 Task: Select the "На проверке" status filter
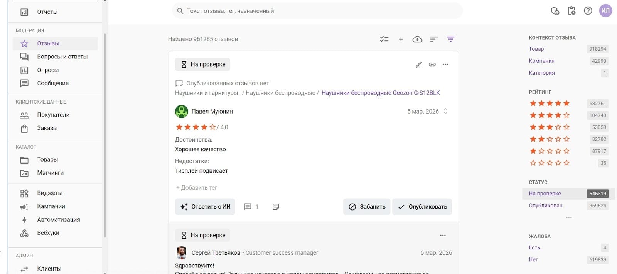[x=545, y=194]
